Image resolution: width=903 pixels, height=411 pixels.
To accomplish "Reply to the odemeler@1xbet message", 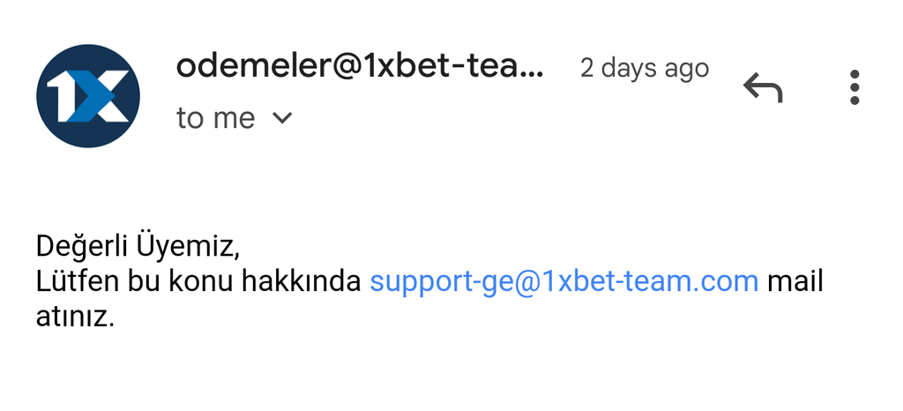I will pos(763,87).
